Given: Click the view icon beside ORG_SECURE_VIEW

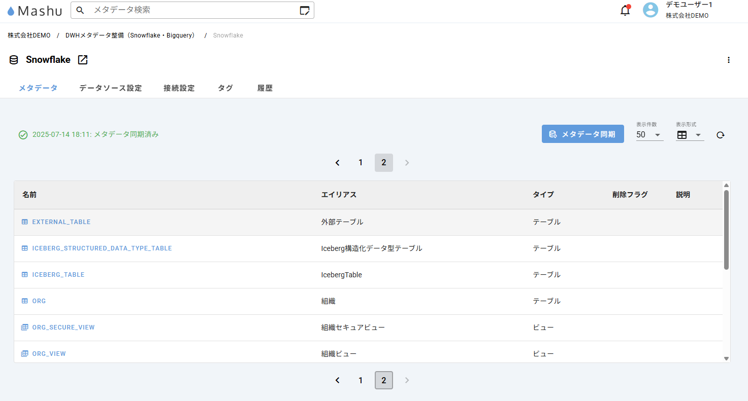Looking at the screenshot, I should (x=24, y=327).
